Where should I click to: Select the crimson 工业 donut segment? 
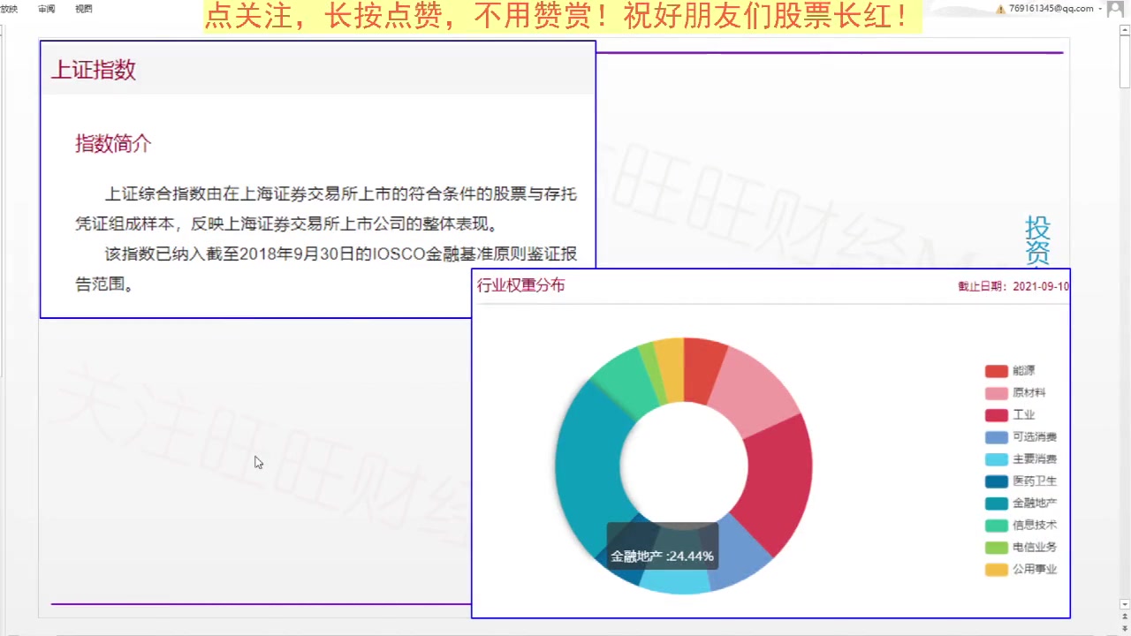pos(778,484)
